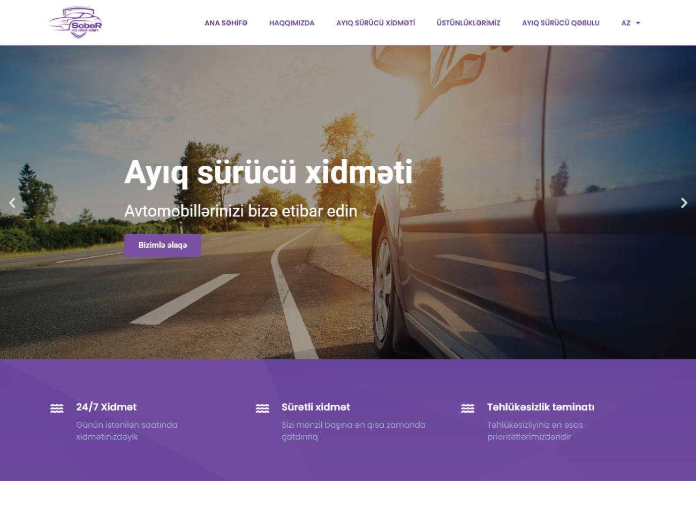The width and height of the screenshot is (696, 524).
Task: Click the wave icon beside 24/7 Xidmət
Action: [x=57, y=409]
